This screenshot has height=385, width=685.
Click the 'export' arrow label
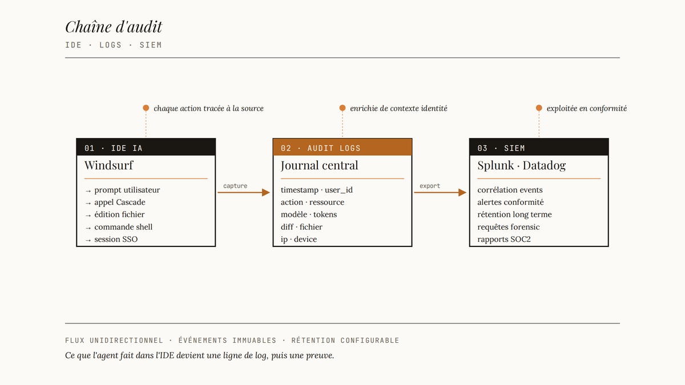coord(430,186)
